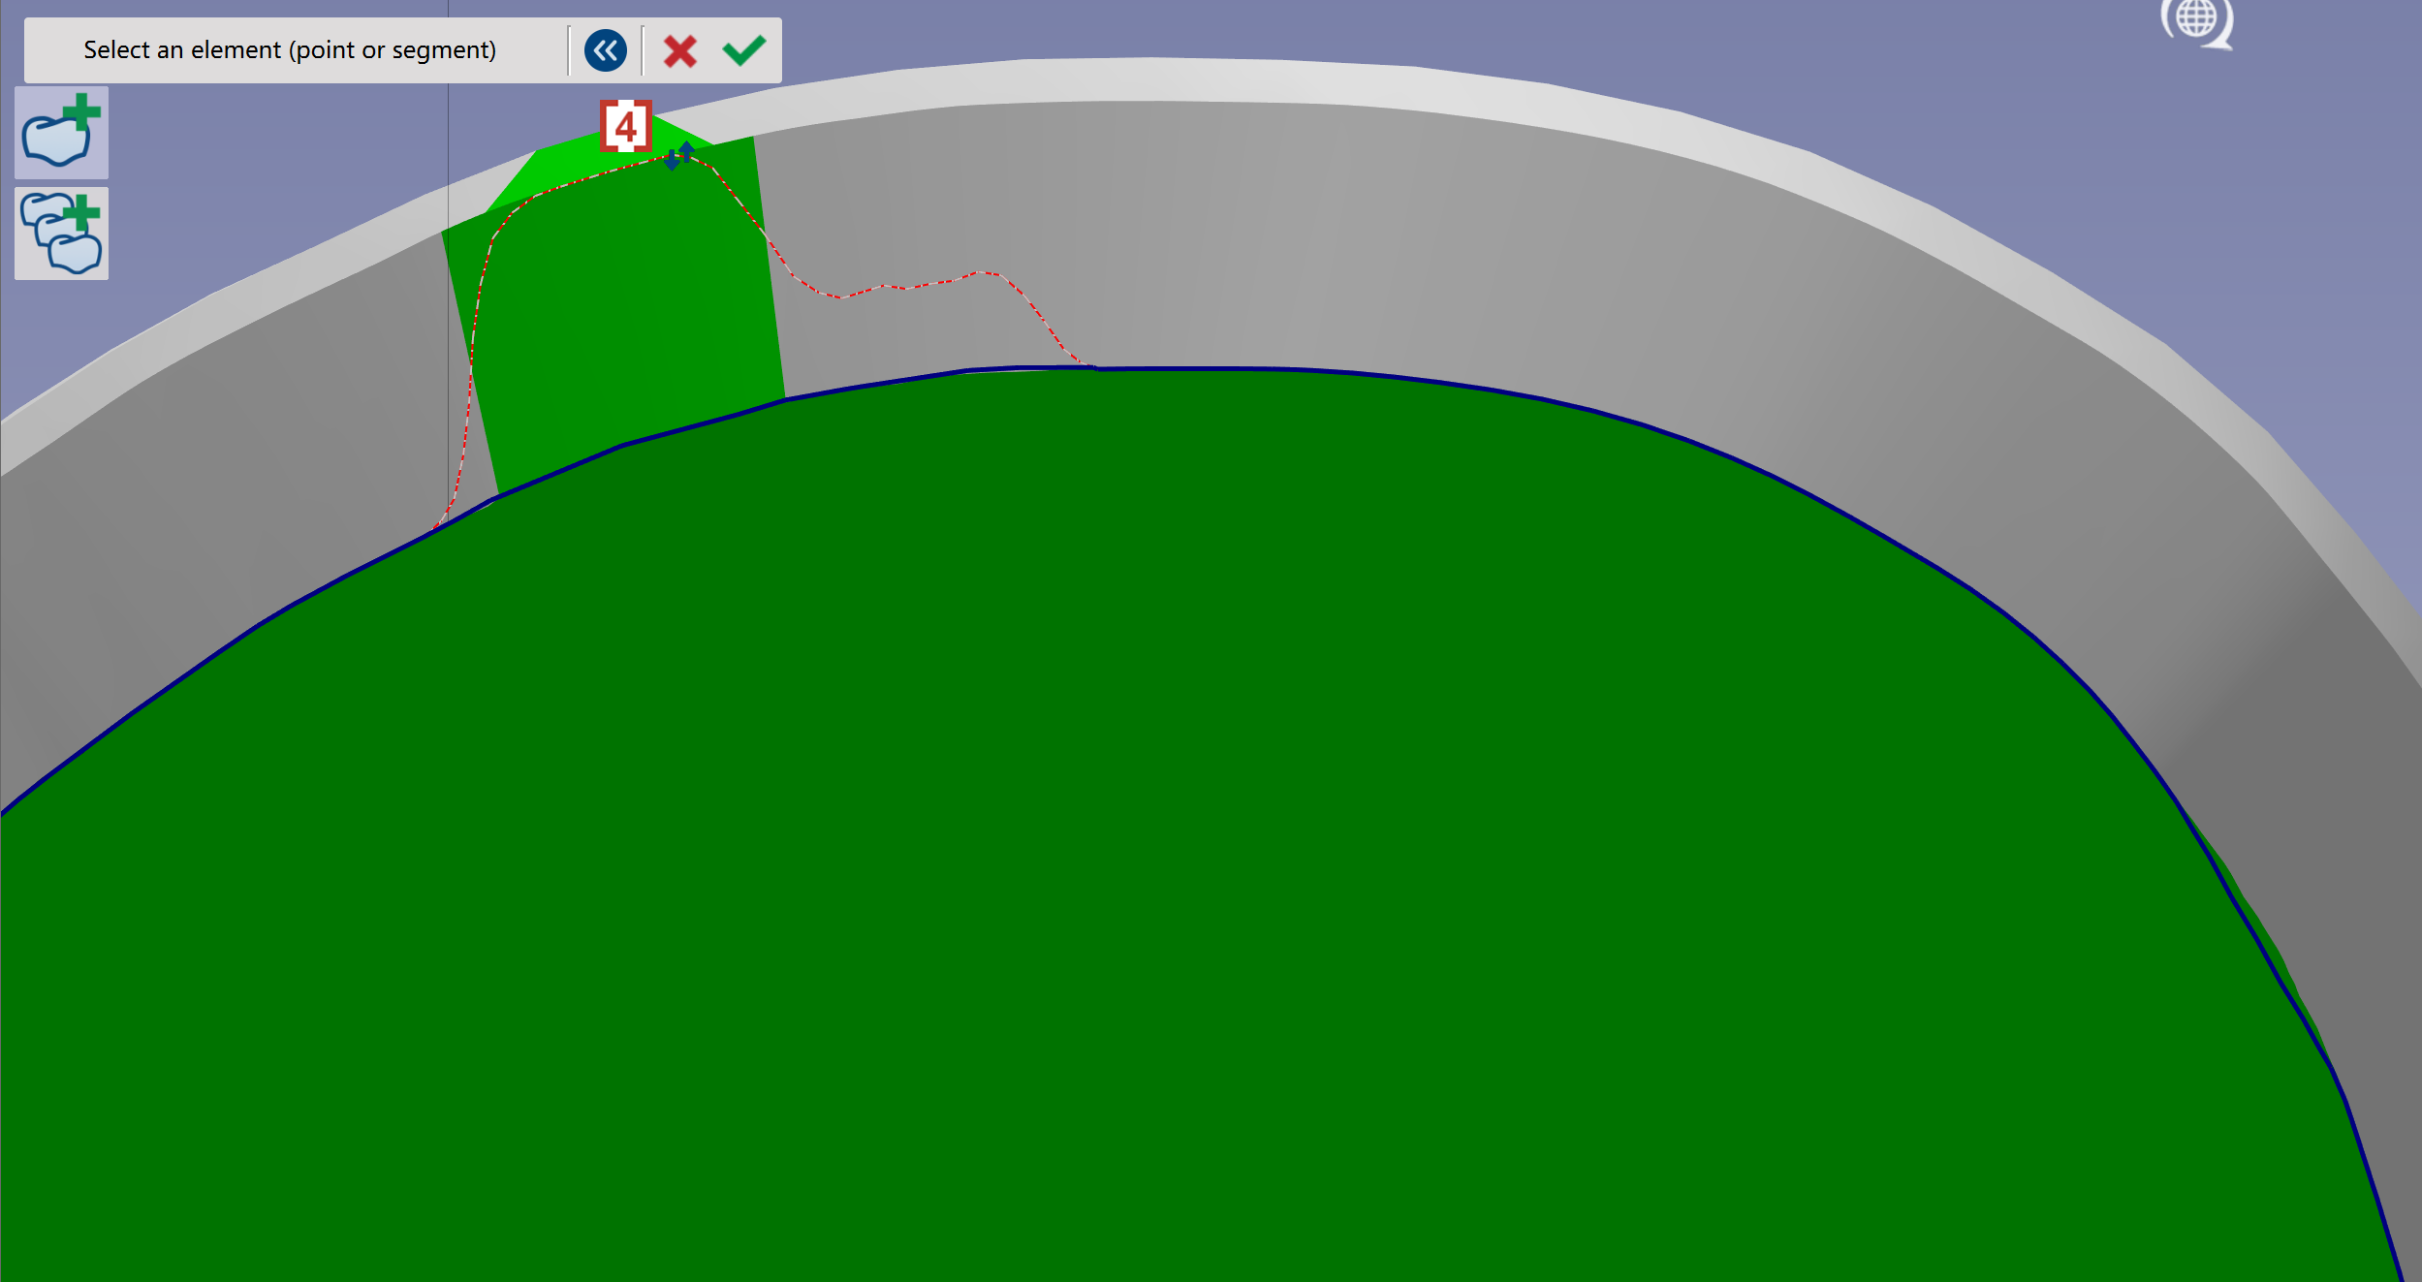Screen dimensions: 2422x1282
Task: Click the blue up-down arrows handle on margin line
Action: tap(679, 156)
